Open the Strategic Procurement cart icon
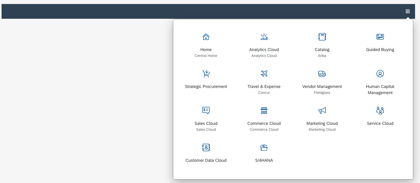 pos(206,74)
